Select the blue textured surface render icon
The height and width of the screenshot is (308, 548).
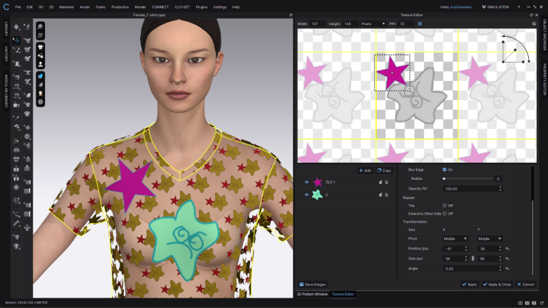click(x=40, y=76)
